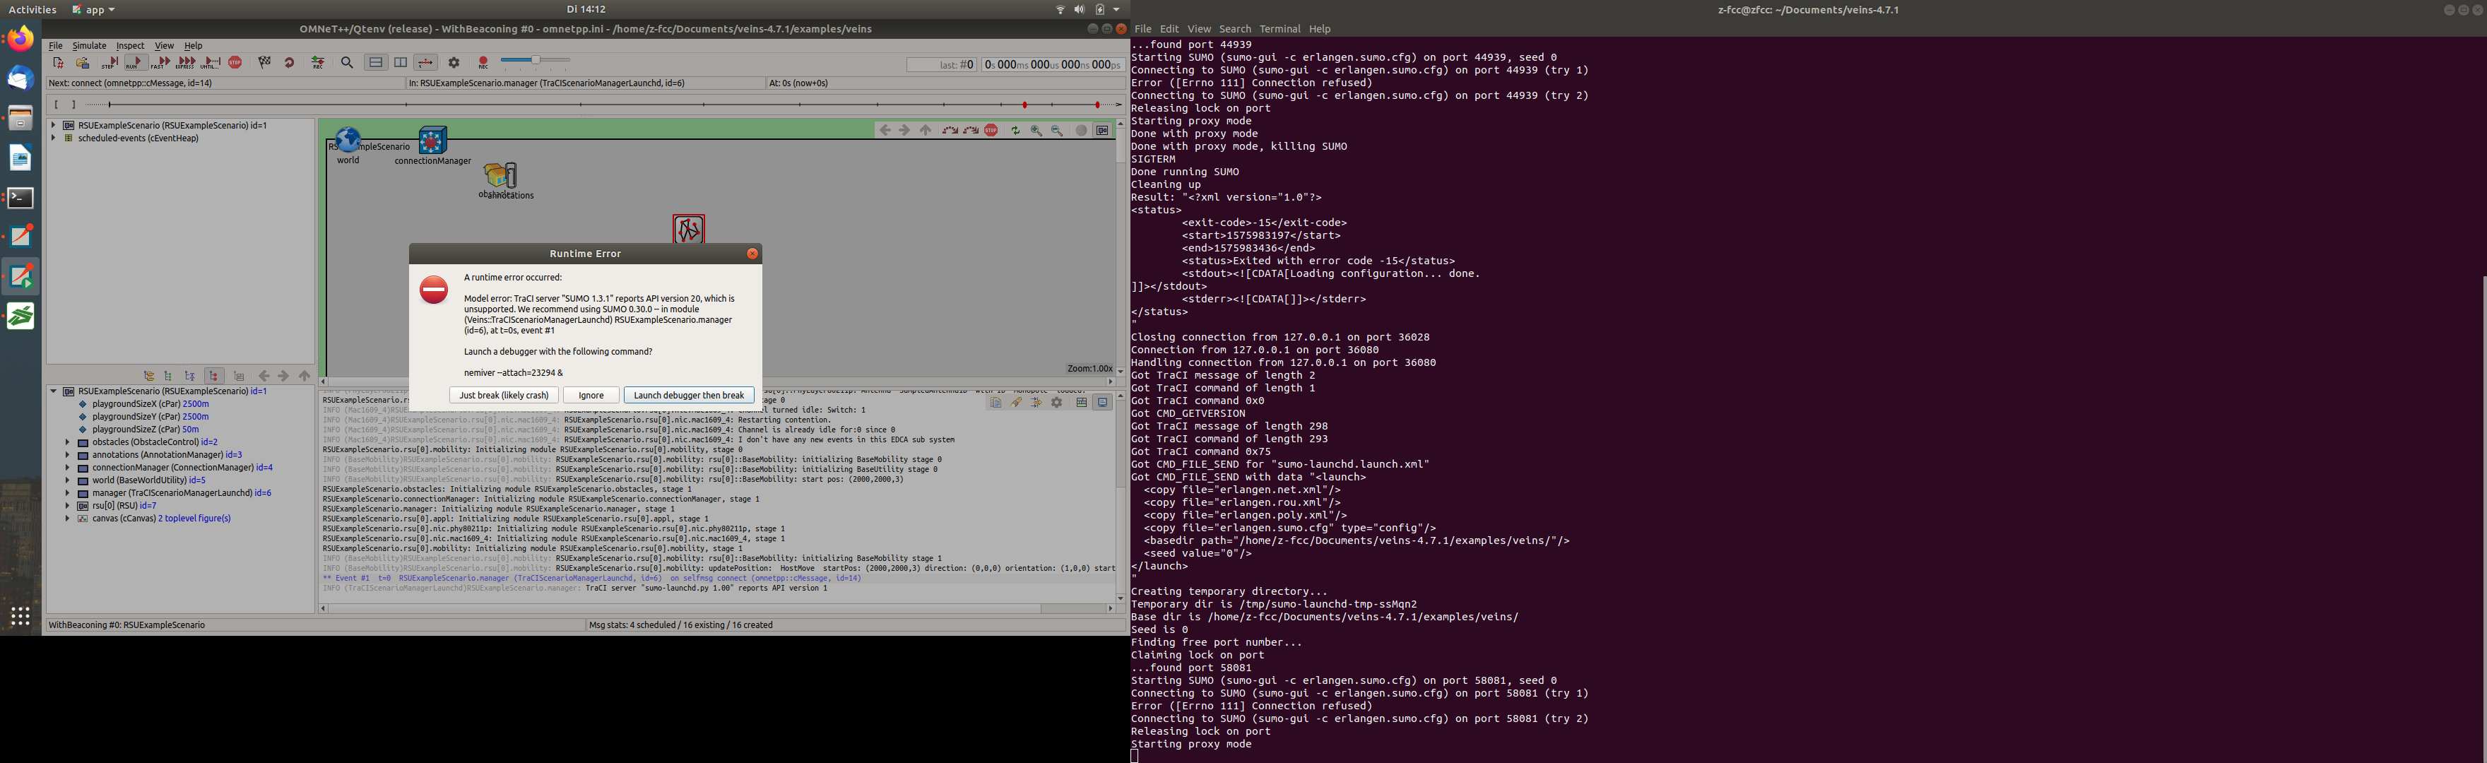Viewport: 2487px width, 763px height.
Task: Click the rebuild network circular arrow icon
Action: click(290, 63)
